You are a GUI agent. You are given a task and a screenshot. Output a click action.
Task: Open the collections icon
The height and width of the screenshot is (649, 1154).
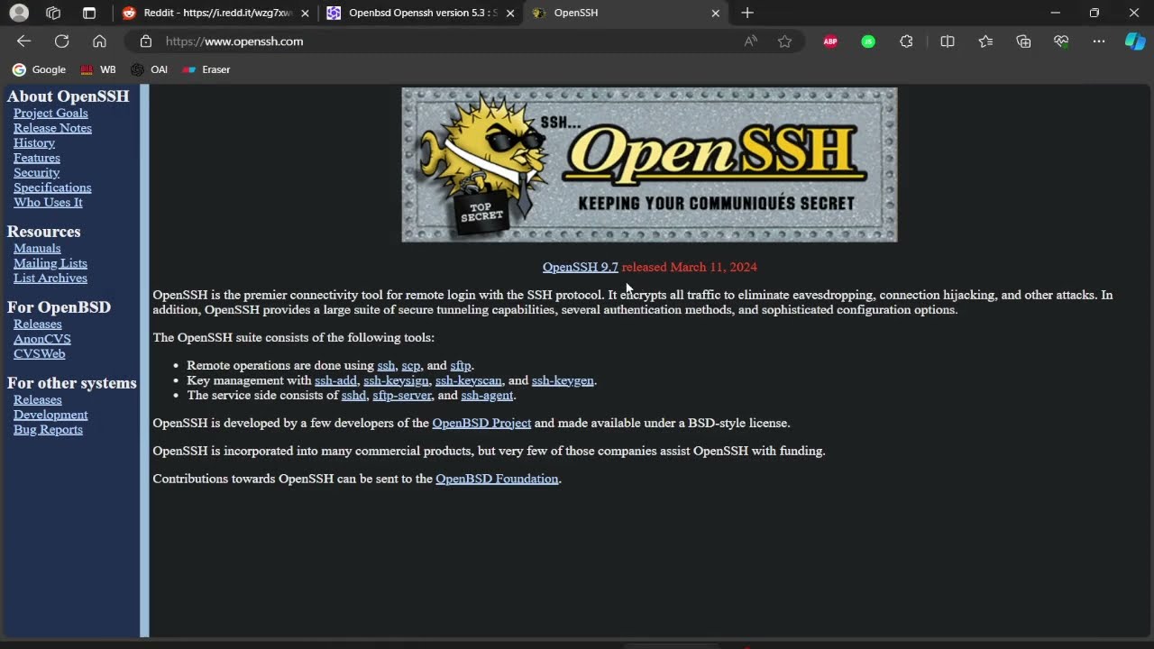(x=1023, y=41)
